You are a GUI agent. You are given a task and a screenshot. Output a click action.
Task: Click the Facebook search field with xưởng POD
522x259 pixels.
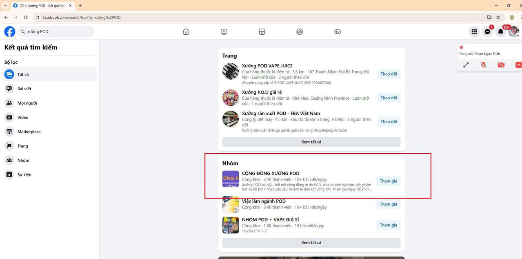pos(56,31)
